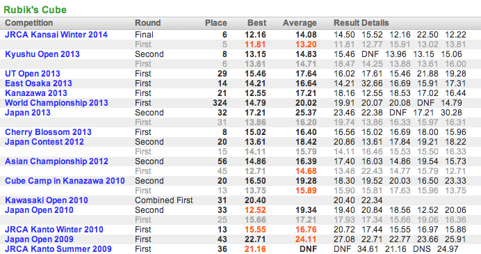Open Cube Camp in Kanazawa 2010

(65, 181)
